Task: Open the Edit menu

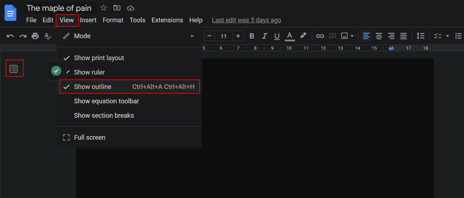Action: (48, 20)
